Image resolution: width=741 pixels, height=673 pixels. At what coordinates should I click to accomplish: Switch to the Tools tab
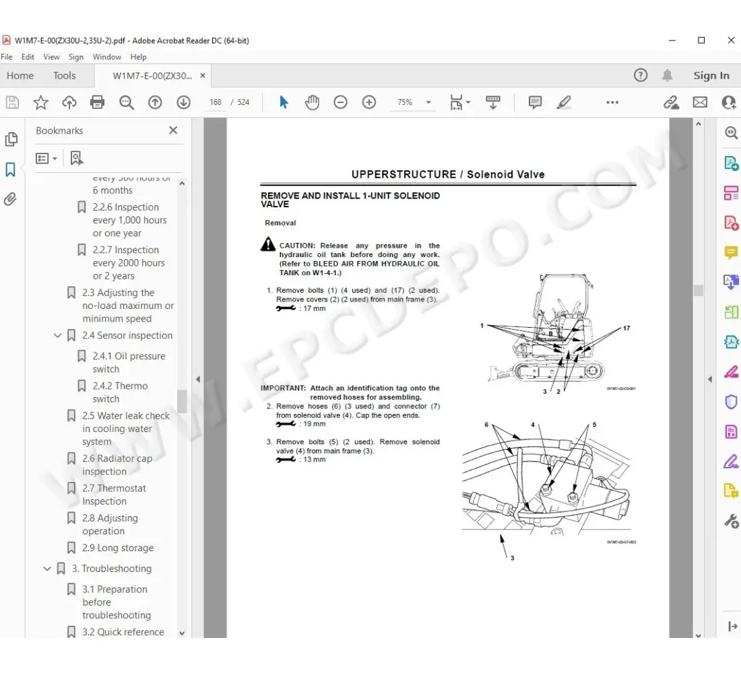65,75
